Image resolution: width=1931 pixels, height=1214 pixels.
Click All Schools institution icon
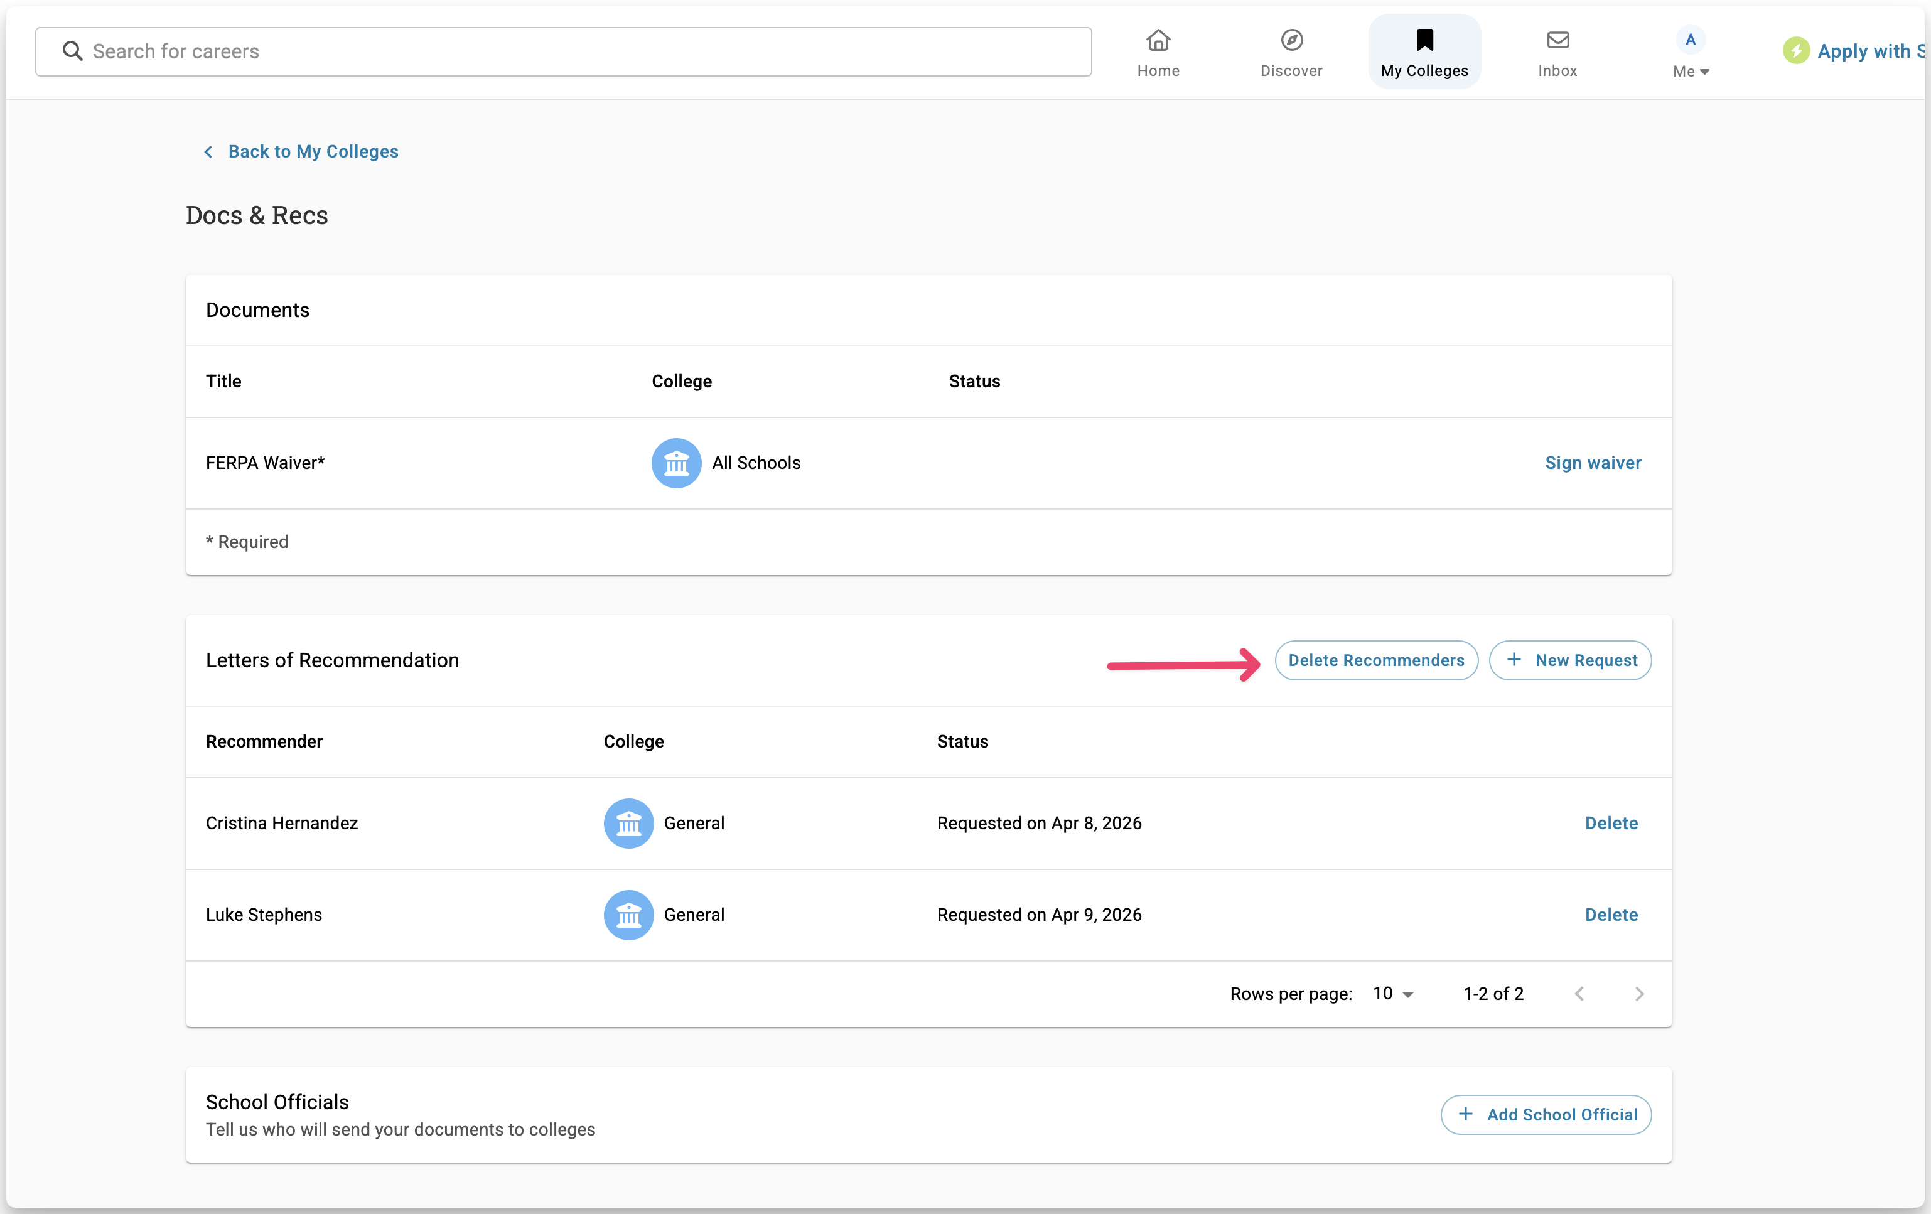(676, 463)
